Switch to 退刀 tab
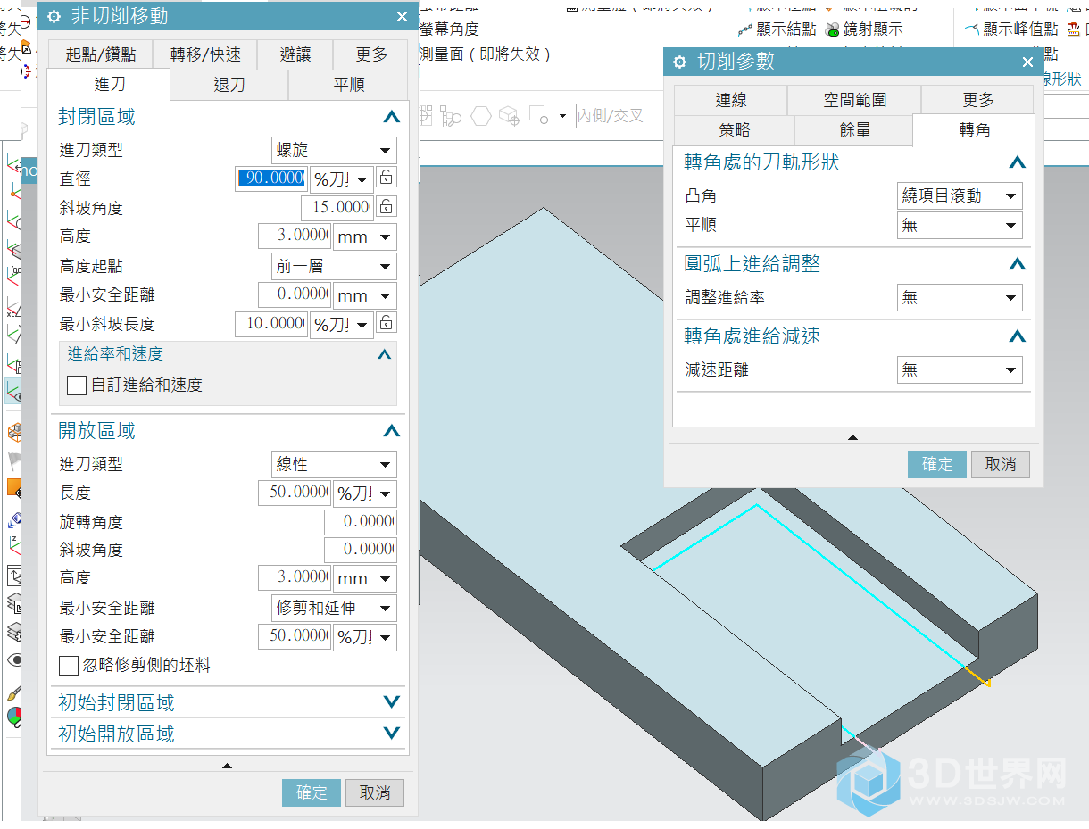 click(x=229, y=85)
